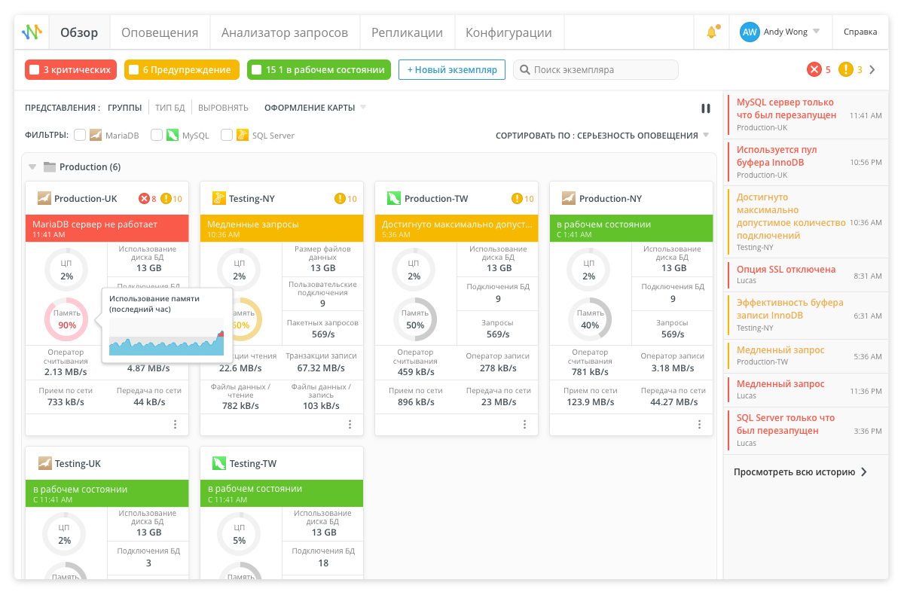Select the Выровнять view
Viewport: 904px width, 595px height.
coord(223,108)
